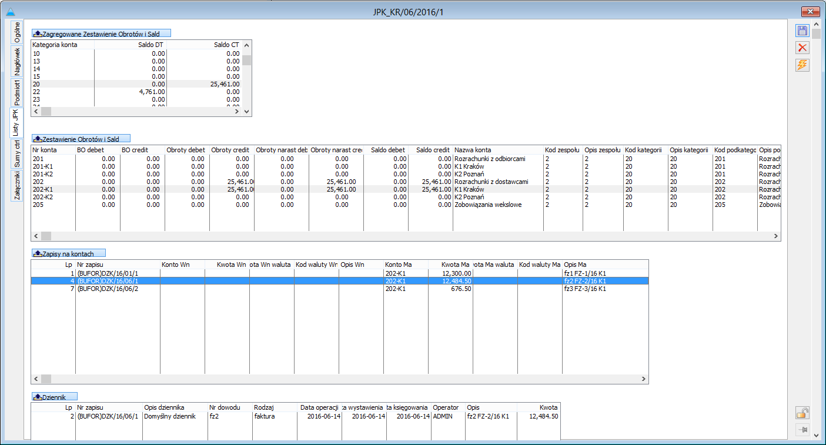Screen dimensions: 826x445
Task: Click main window vertical scrollbar down arrow
Action: pyautogui.click(x=817, y=434)
